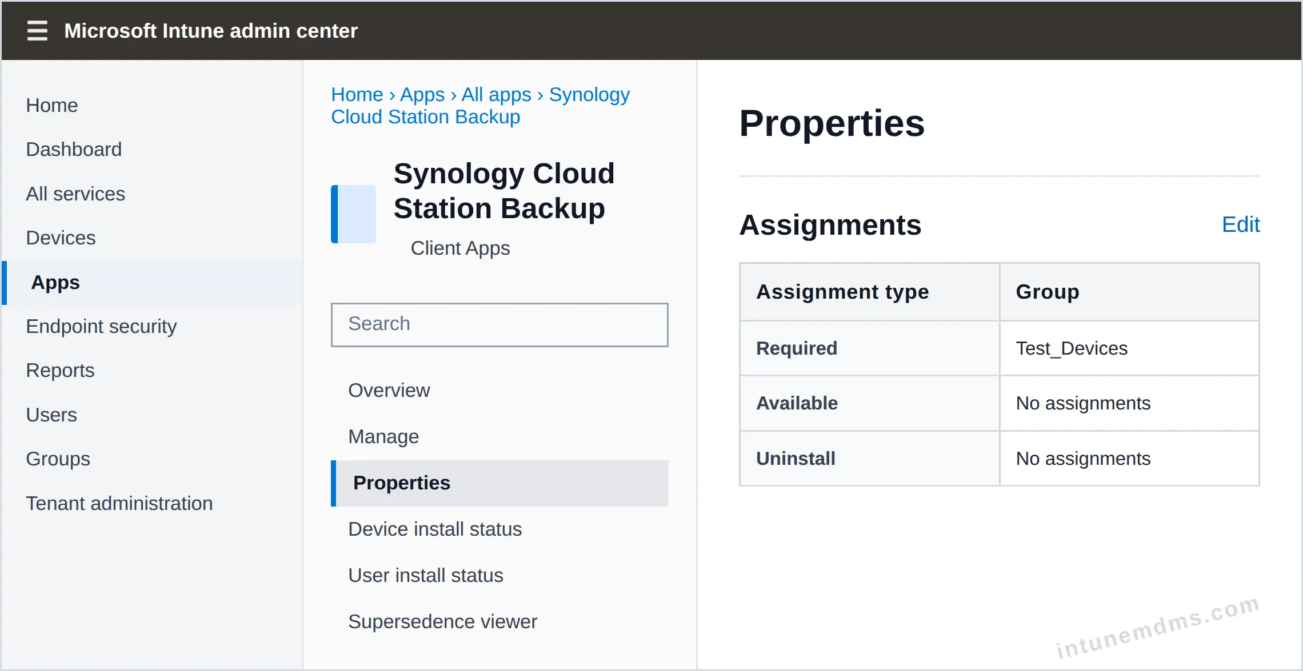Edit the Assignments section
The height and width of the screenshot is (671, 1303).
[1241, 224]
